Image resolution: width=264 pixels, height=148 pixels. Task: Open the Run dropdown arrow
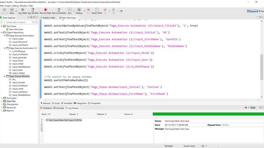[x=74, y=11]
